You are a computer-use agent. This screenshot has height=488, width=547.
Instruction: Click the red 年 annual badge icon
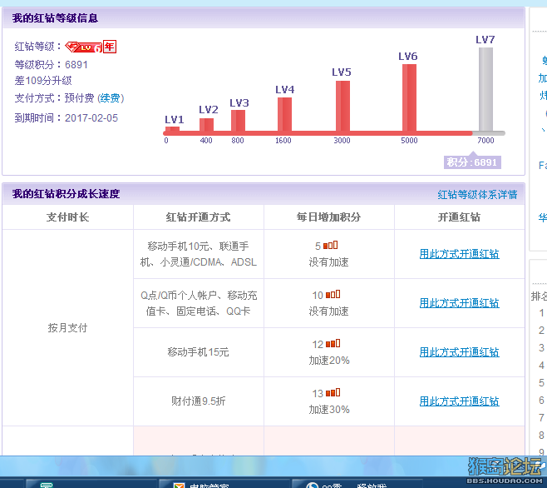point(110,47)
